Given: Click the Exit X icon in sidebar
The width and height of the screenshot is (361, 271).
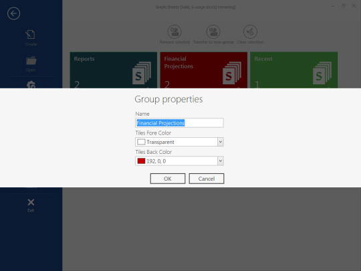Looking at the screenshot, I should [31, 203].
